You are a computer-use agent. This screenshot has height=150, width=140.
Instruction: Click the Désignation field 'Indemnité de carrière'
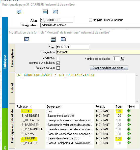tap(90, 25)
